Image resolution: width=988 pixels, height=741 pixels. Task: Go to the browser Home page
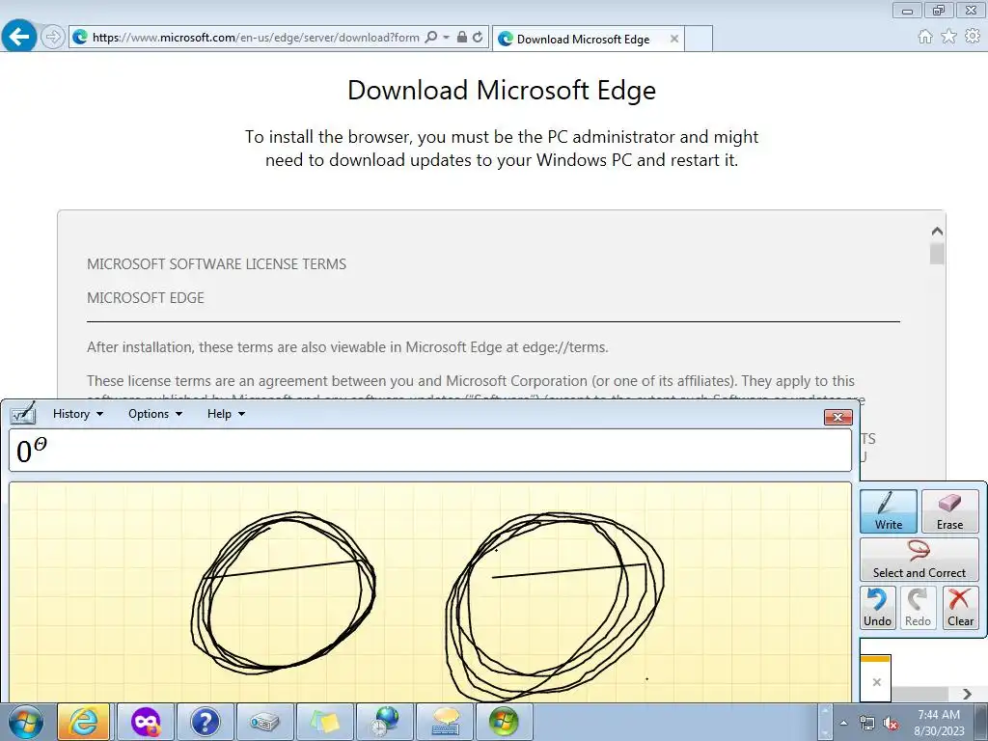[x=925, y=37]
